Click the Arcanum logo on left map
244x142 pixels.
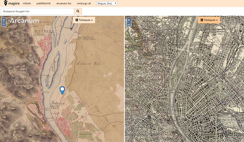pyautogui.click(x=24, y=21)
